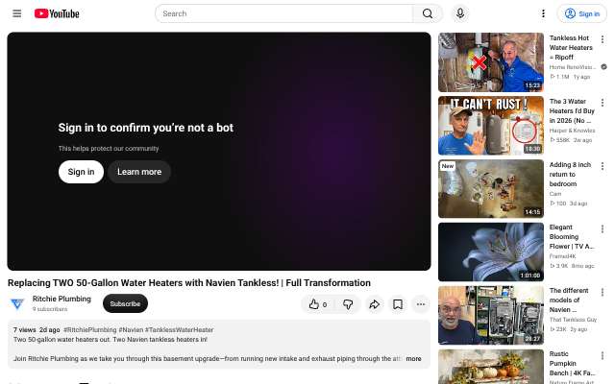Open the IT CAN'T RUST video thumbnail
The height and width of the screenshot is (384, 615).
491,126
